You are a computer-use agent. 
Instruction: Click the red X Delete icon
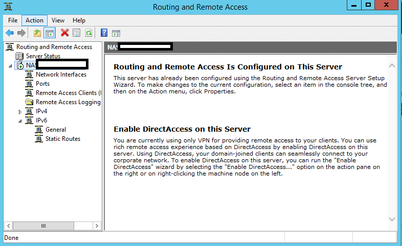[64, 33]
